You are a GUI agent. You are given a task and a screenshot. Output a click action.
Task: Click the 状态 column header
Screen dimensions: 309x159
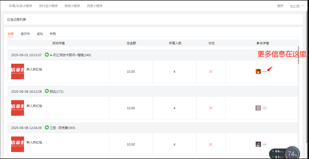211,43
